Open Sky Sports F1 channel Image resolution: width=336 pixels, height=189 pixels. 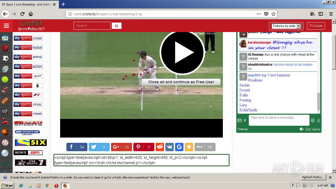click(28, 95)
